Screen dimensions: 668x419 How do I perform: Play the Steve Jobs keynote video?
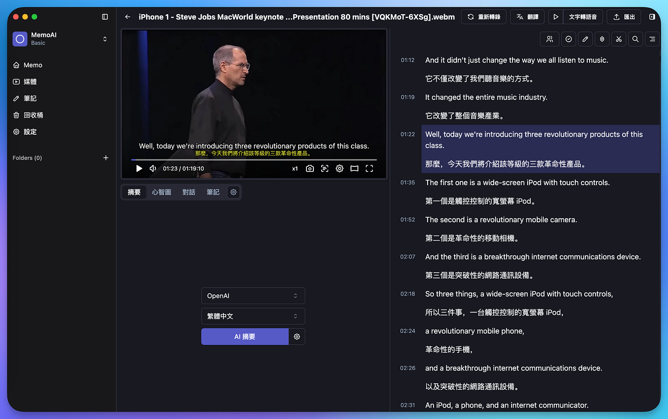pos(139,169)
